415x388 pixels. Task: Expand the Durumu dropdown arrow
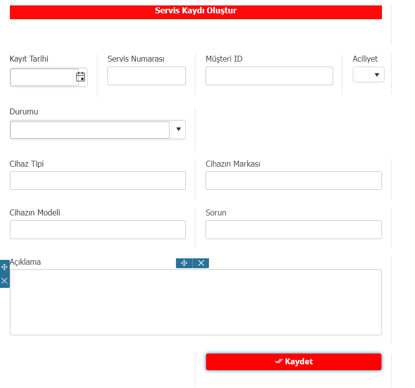(x=178, y=129)
